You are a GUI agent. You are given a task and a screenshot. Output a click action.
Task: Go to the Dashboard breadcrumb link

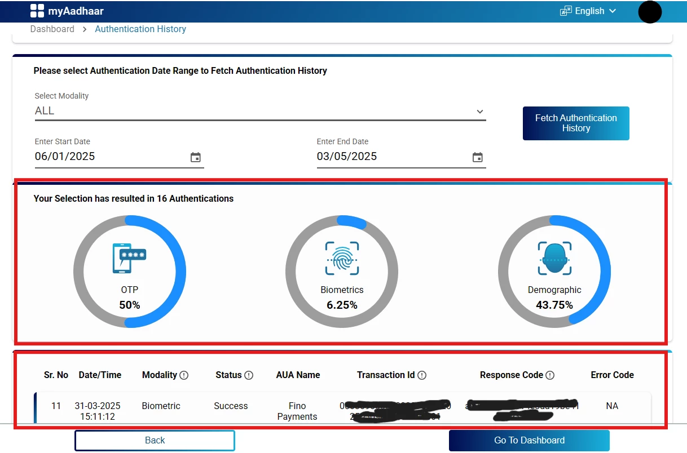click(x=52, y=29)
